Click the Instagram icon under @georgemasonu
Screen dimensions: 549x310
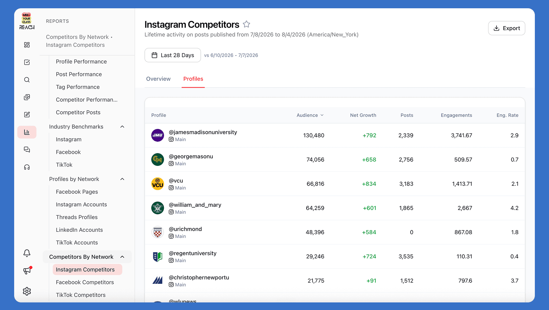(x=171, y=164)
